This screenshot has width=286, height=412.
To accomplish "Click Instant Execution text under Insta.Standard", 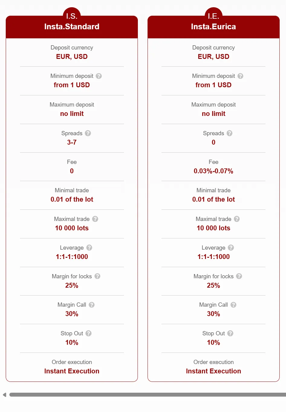I will [72, 371].
